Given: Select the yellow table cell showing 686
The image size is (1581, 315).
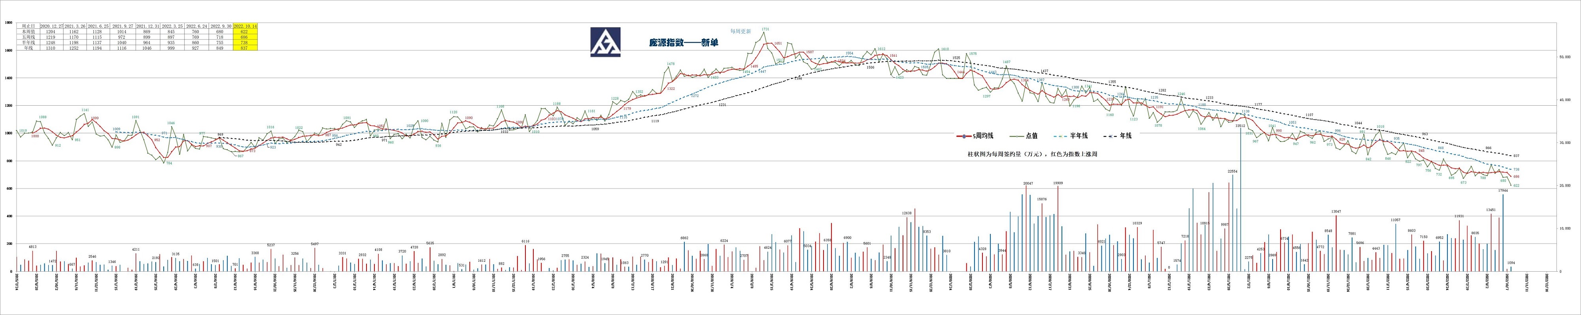Looking at the screenshot, I should 246,37.
